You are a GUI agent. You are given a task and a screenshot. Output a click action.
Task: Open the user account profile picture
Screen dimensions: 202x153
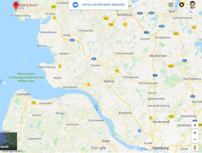click(193, 5)
